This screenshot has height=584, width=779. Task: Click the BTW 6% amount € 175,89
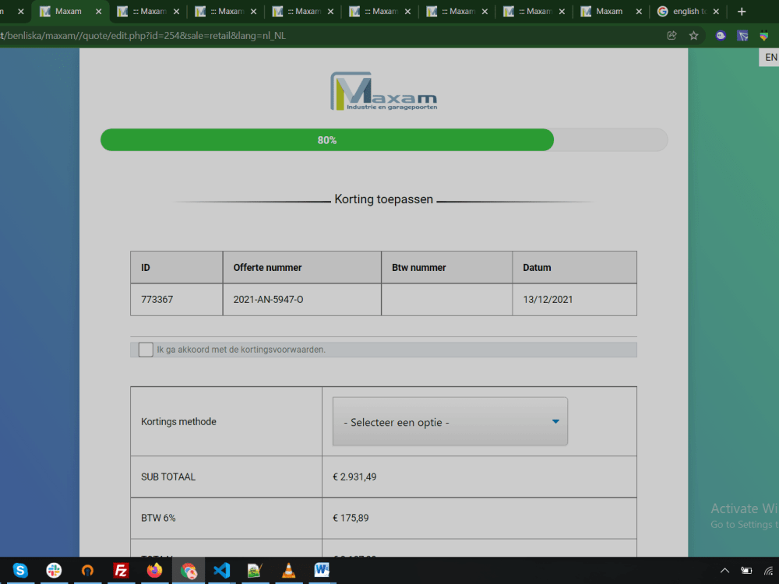pos(351,518)
